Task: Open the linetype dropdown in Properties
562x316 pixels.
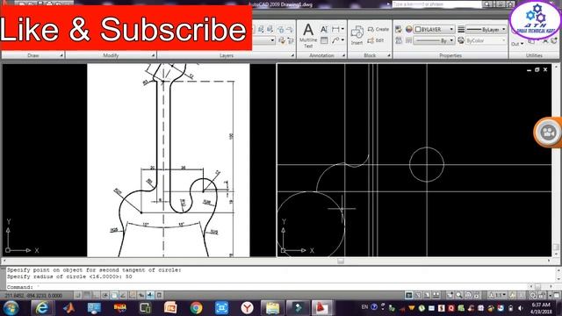Action: [435, 40]
